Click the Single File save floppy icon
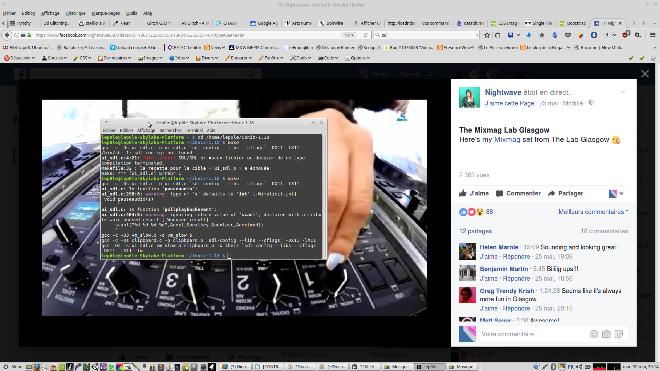This screenshot has height=371, width=660. (x=511, y=35)
